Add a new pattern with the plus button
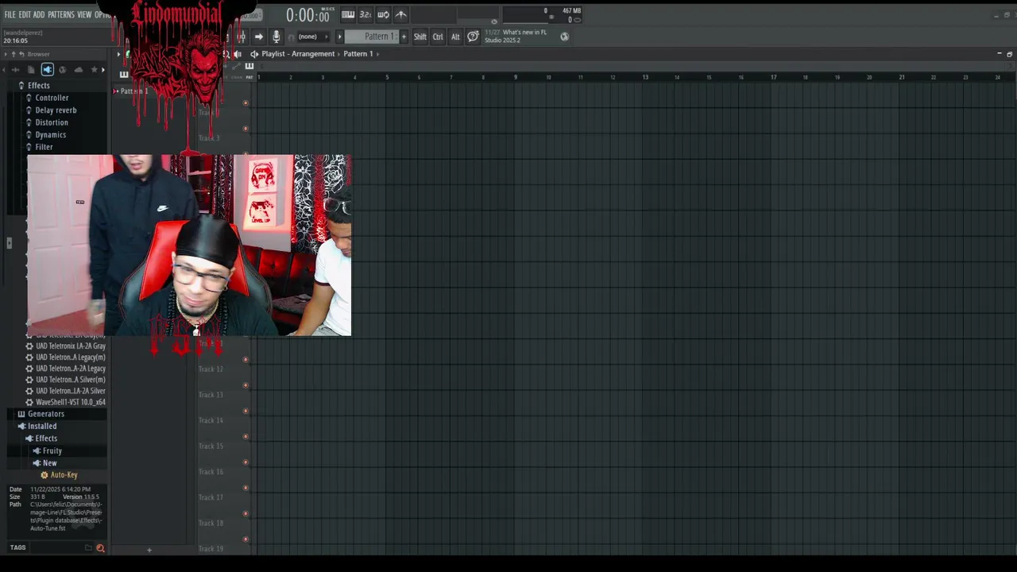The height and width of the screenshot is (572, 1017). tap(404, 37)
